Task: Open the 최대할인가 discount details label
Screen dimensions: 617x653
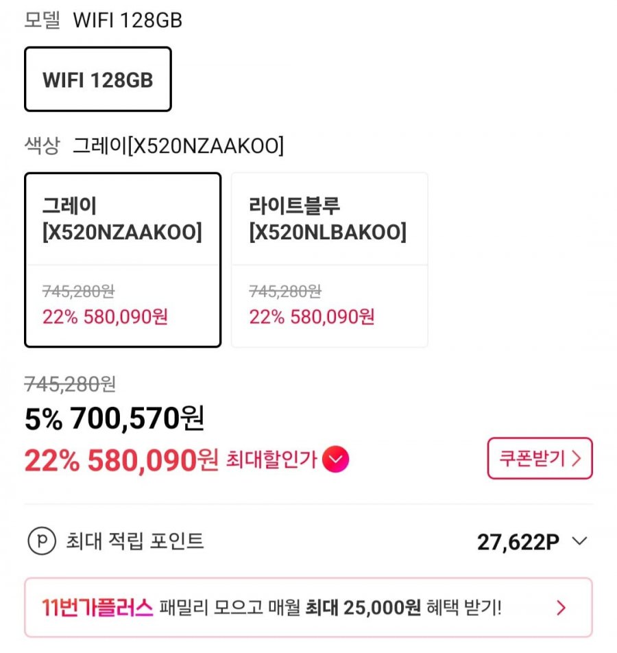Action: [x=271, y=460]
